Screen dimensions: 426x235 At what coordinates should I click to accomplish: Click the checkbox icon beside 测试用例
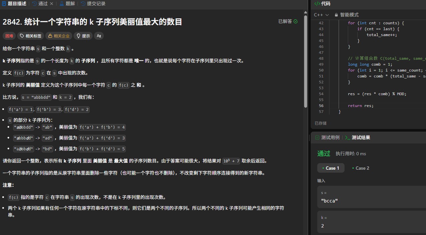[x=317, y=138]
